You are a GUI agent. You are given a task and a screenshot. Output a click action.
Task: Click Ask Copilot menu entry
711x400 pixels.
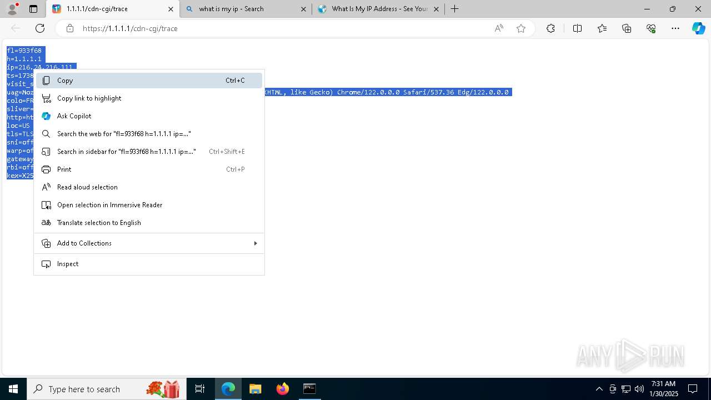(149, 116)
